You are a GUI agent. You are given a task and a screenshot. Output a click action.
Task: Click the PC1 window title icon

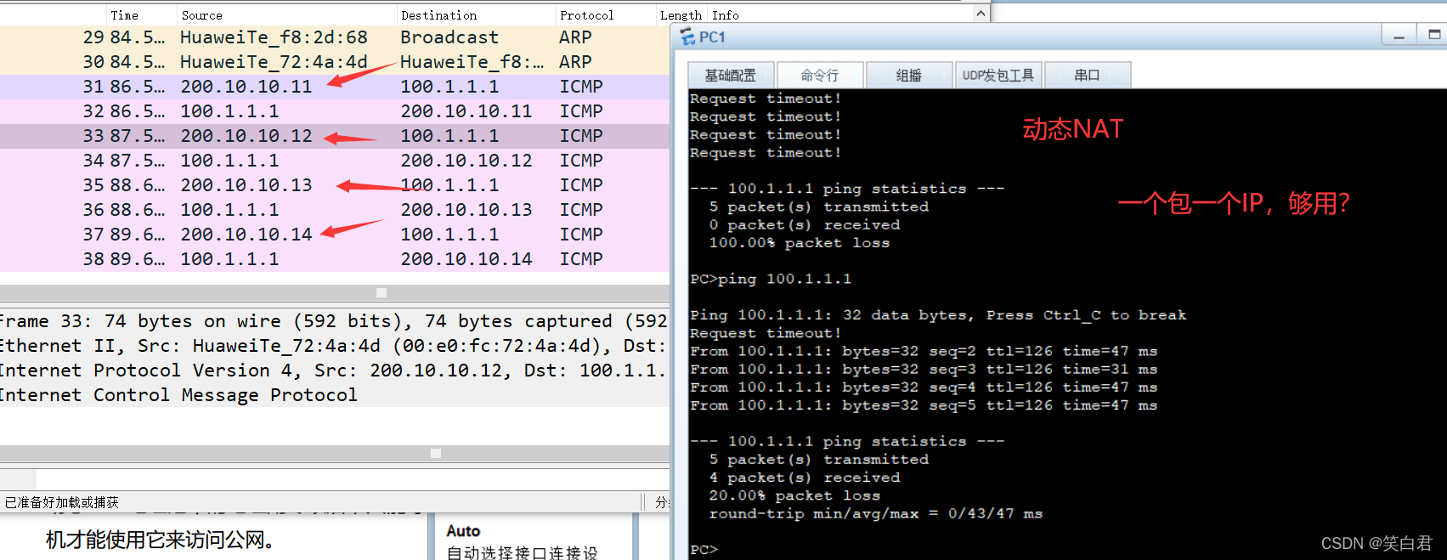(x=687, y=37)
